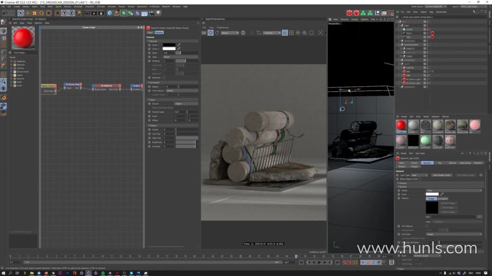Toggle the Absolute checkbox in noise settings
Screen dimensions: 492x276
(164, 78)
